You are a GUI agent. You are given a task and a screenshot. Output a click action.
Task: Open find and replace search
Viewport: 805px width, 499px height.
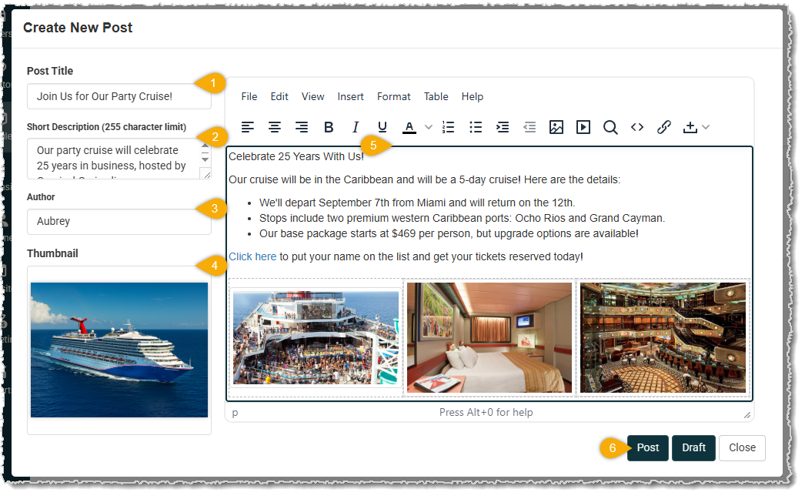(610, 127)
